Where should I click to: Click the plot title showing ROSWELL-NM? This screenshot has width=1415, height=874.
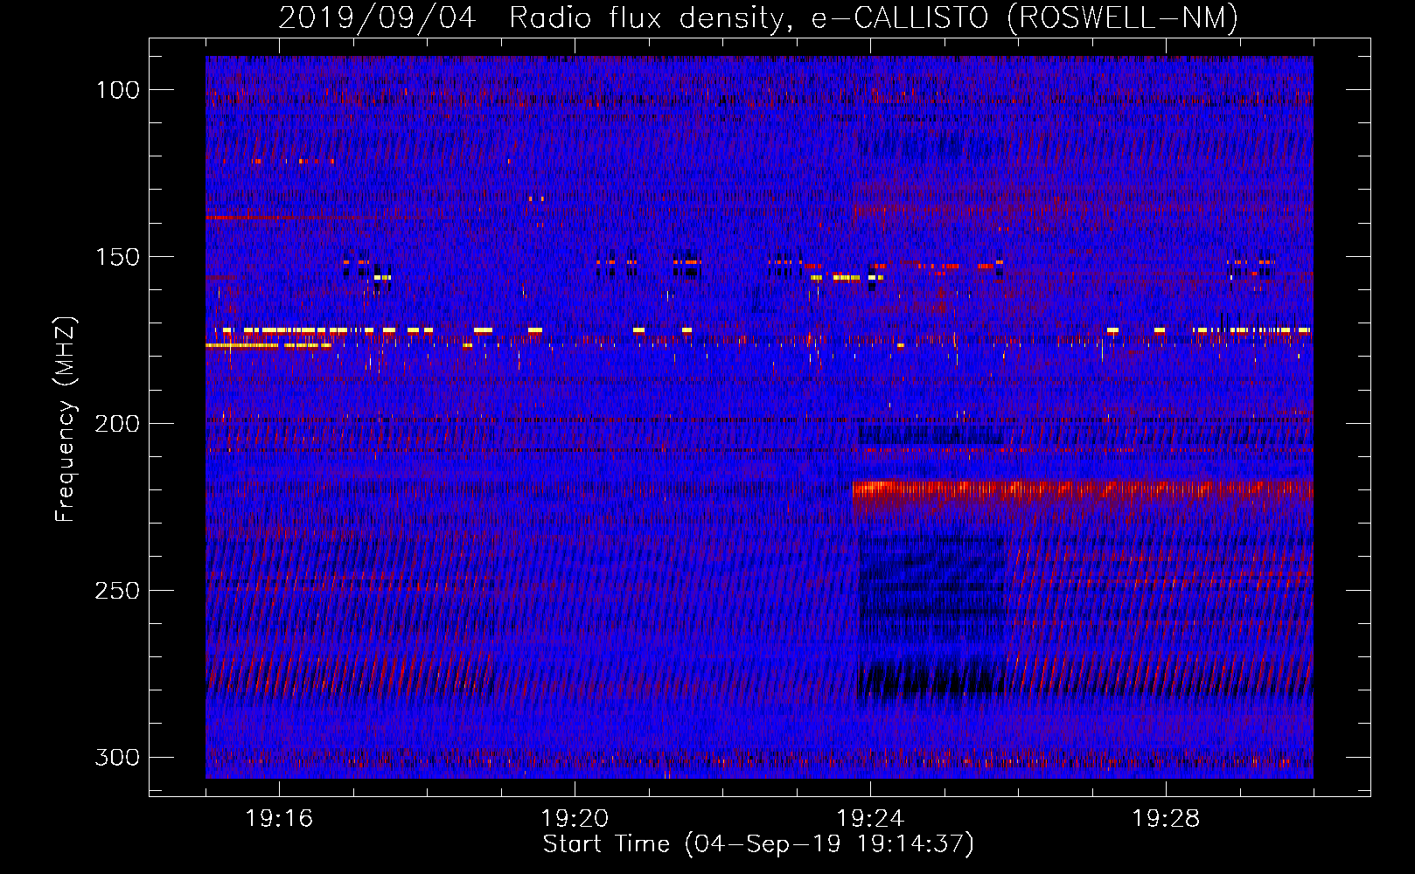(758, 18)
